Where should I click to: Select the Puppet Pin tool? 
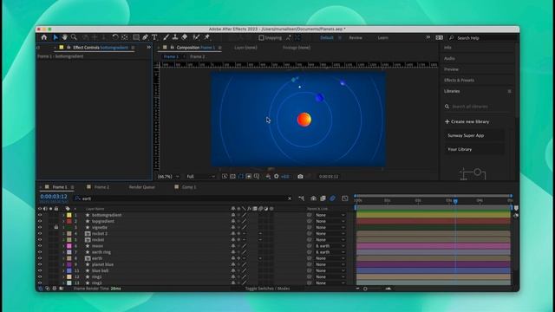tap(207, 37)
